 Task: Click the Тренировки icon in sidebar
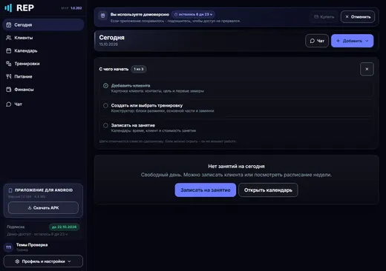[x=9, y=64]
